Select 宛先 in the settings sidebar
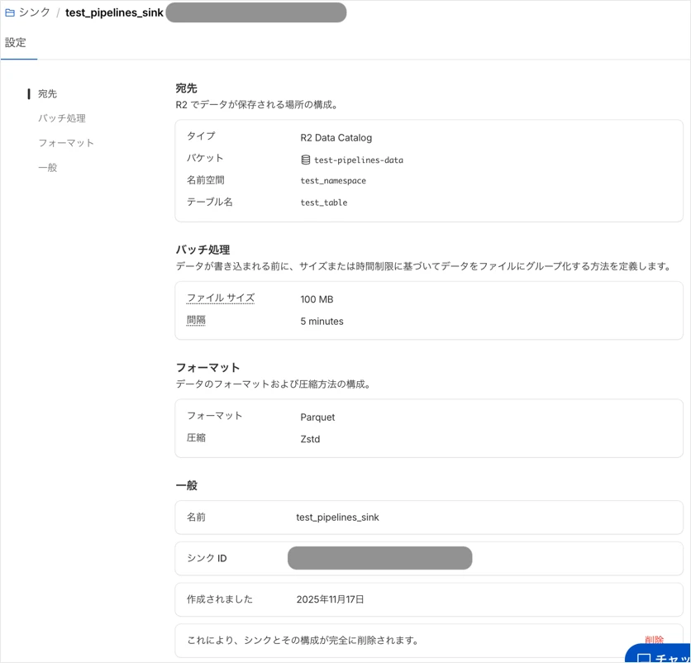 tap(47, 93)
